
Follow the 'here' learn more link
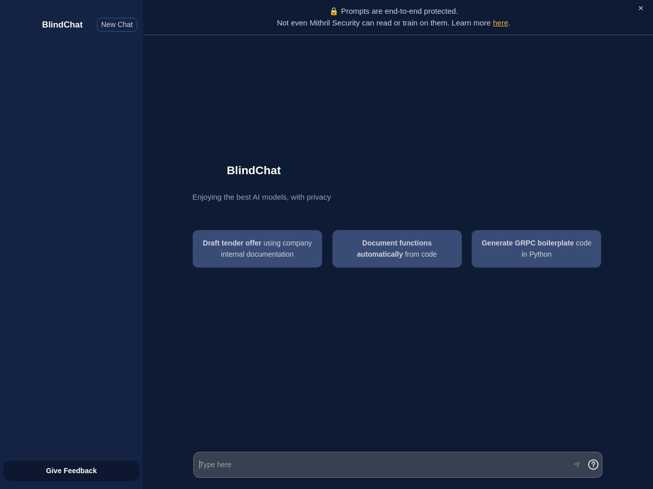(500, 23)
